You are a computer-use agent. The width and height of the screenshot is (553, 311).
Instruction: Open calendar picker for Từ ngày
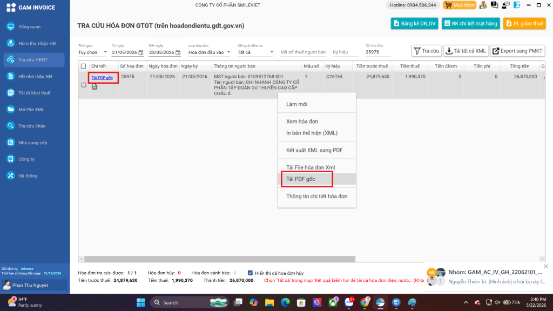pos(141,52)
